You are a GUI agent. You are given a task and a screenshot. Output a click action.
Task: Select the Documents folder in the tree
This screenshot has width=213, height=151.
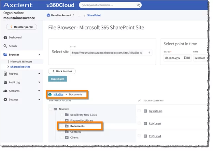click(77, 126)
